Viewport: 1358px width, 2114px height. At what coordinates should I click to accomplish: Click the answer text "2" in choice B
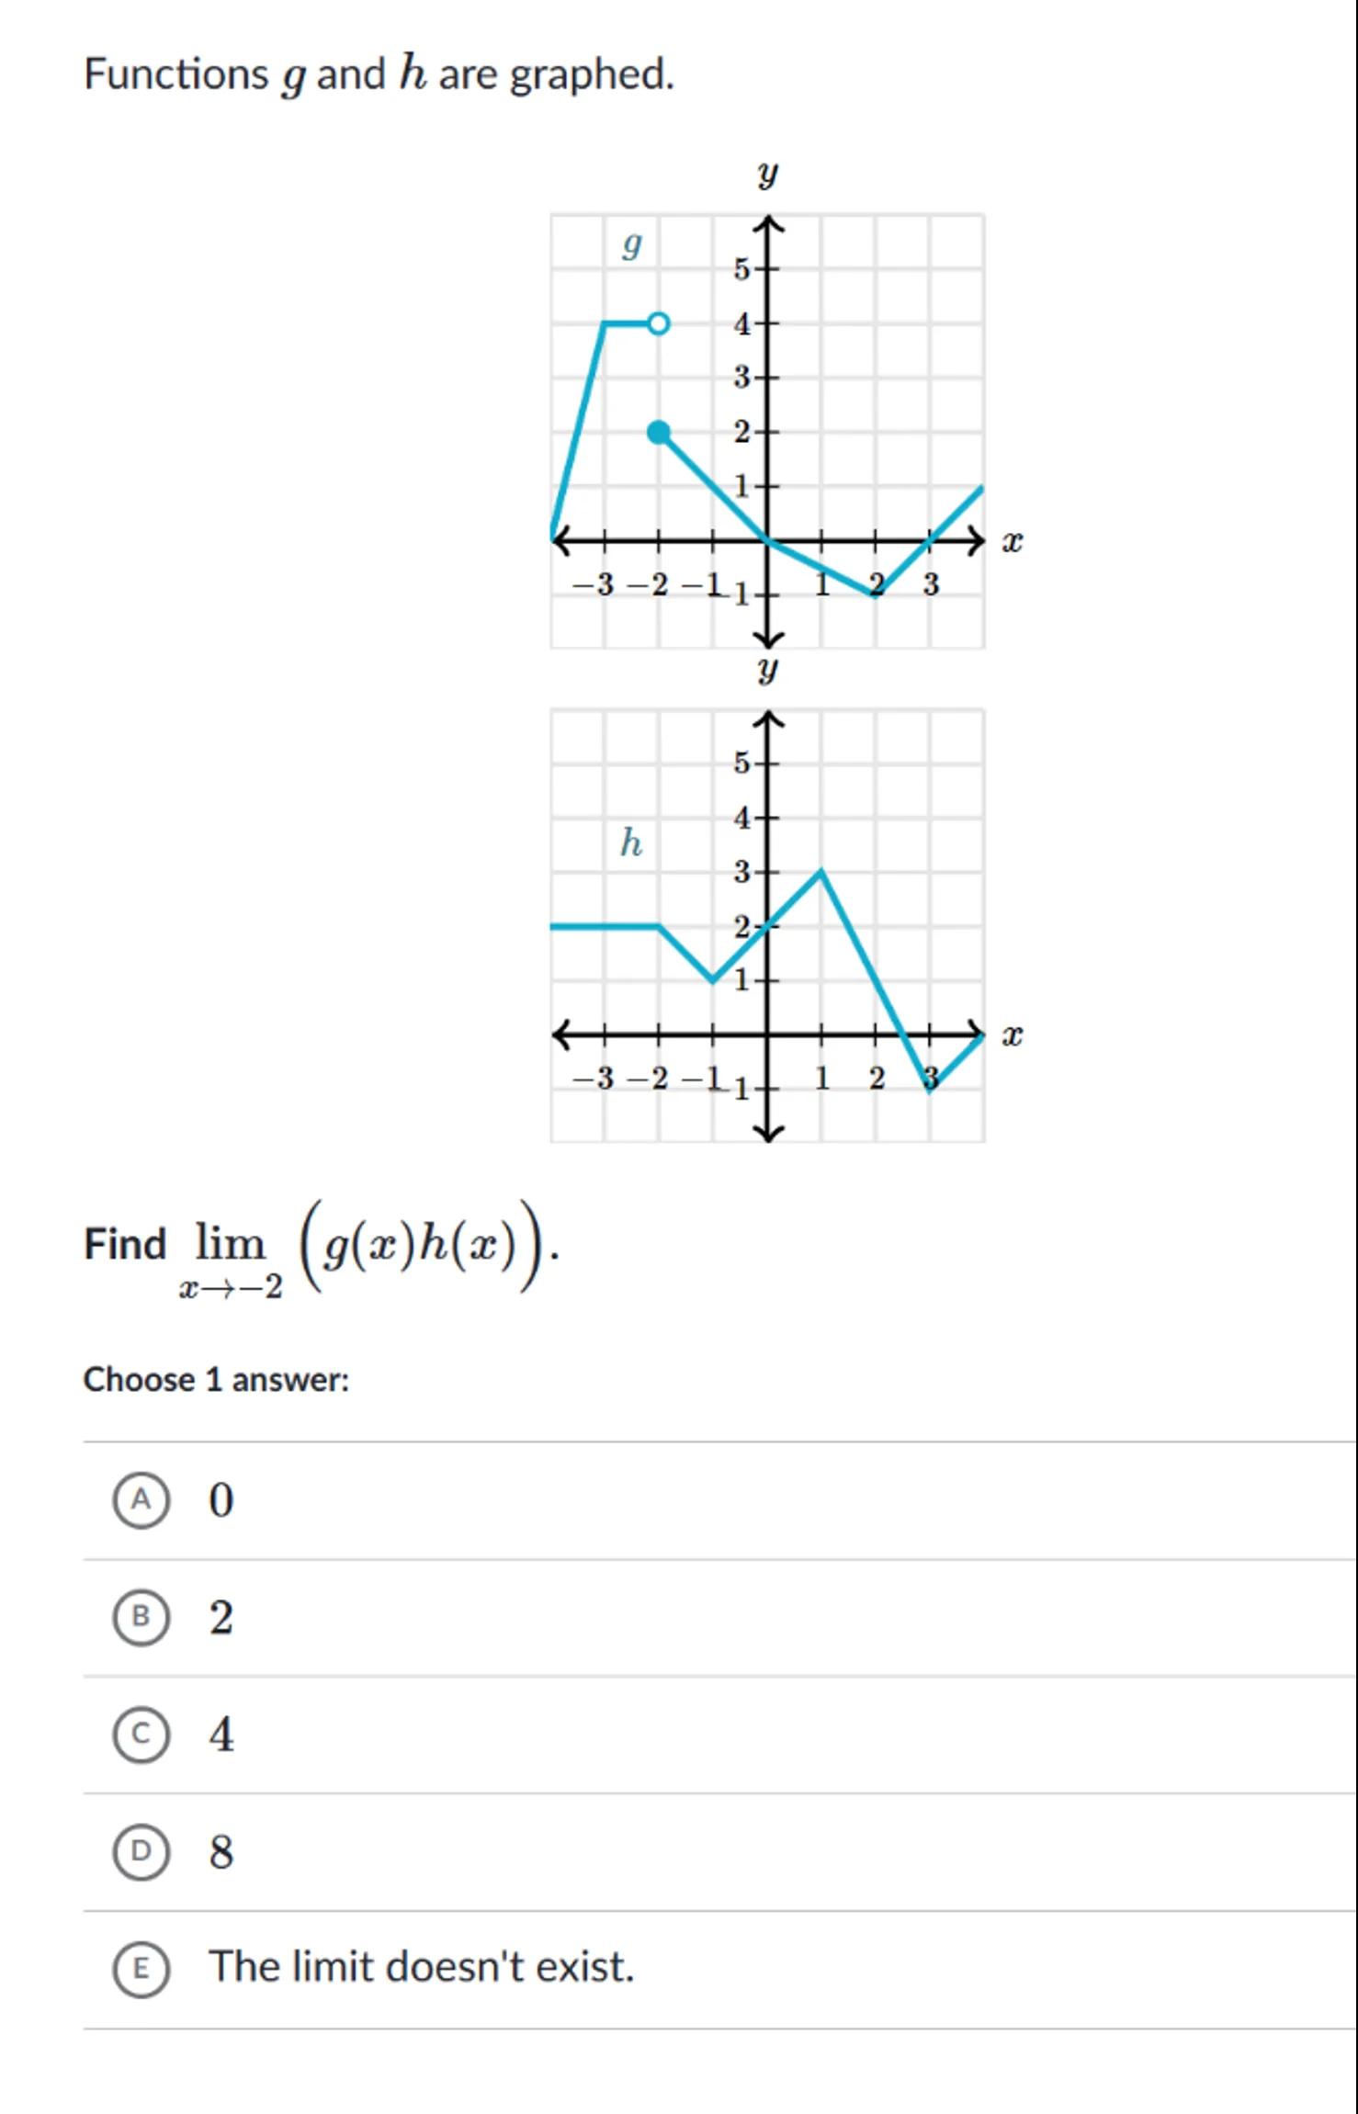pos(221,1618)
